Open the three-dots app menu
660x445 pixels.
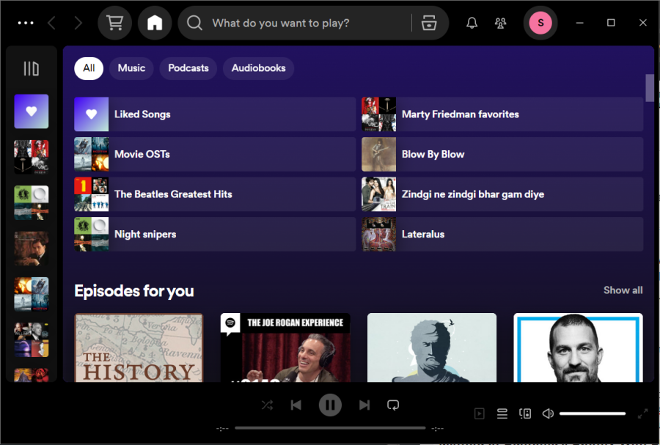[26, 23]
